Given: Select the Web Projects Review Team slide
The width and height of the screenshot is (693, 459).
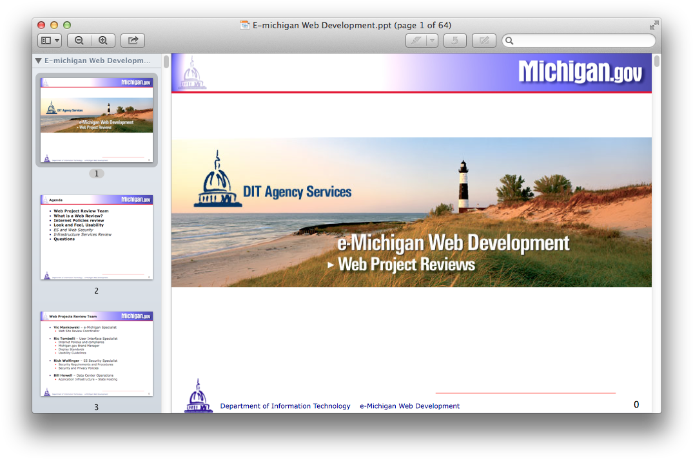Looking at the screenshot, I should tap(96, 354).
